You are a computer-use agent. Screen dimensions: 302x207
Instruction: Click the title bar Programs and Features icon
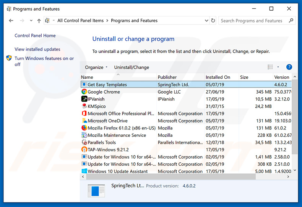[9, 9]
